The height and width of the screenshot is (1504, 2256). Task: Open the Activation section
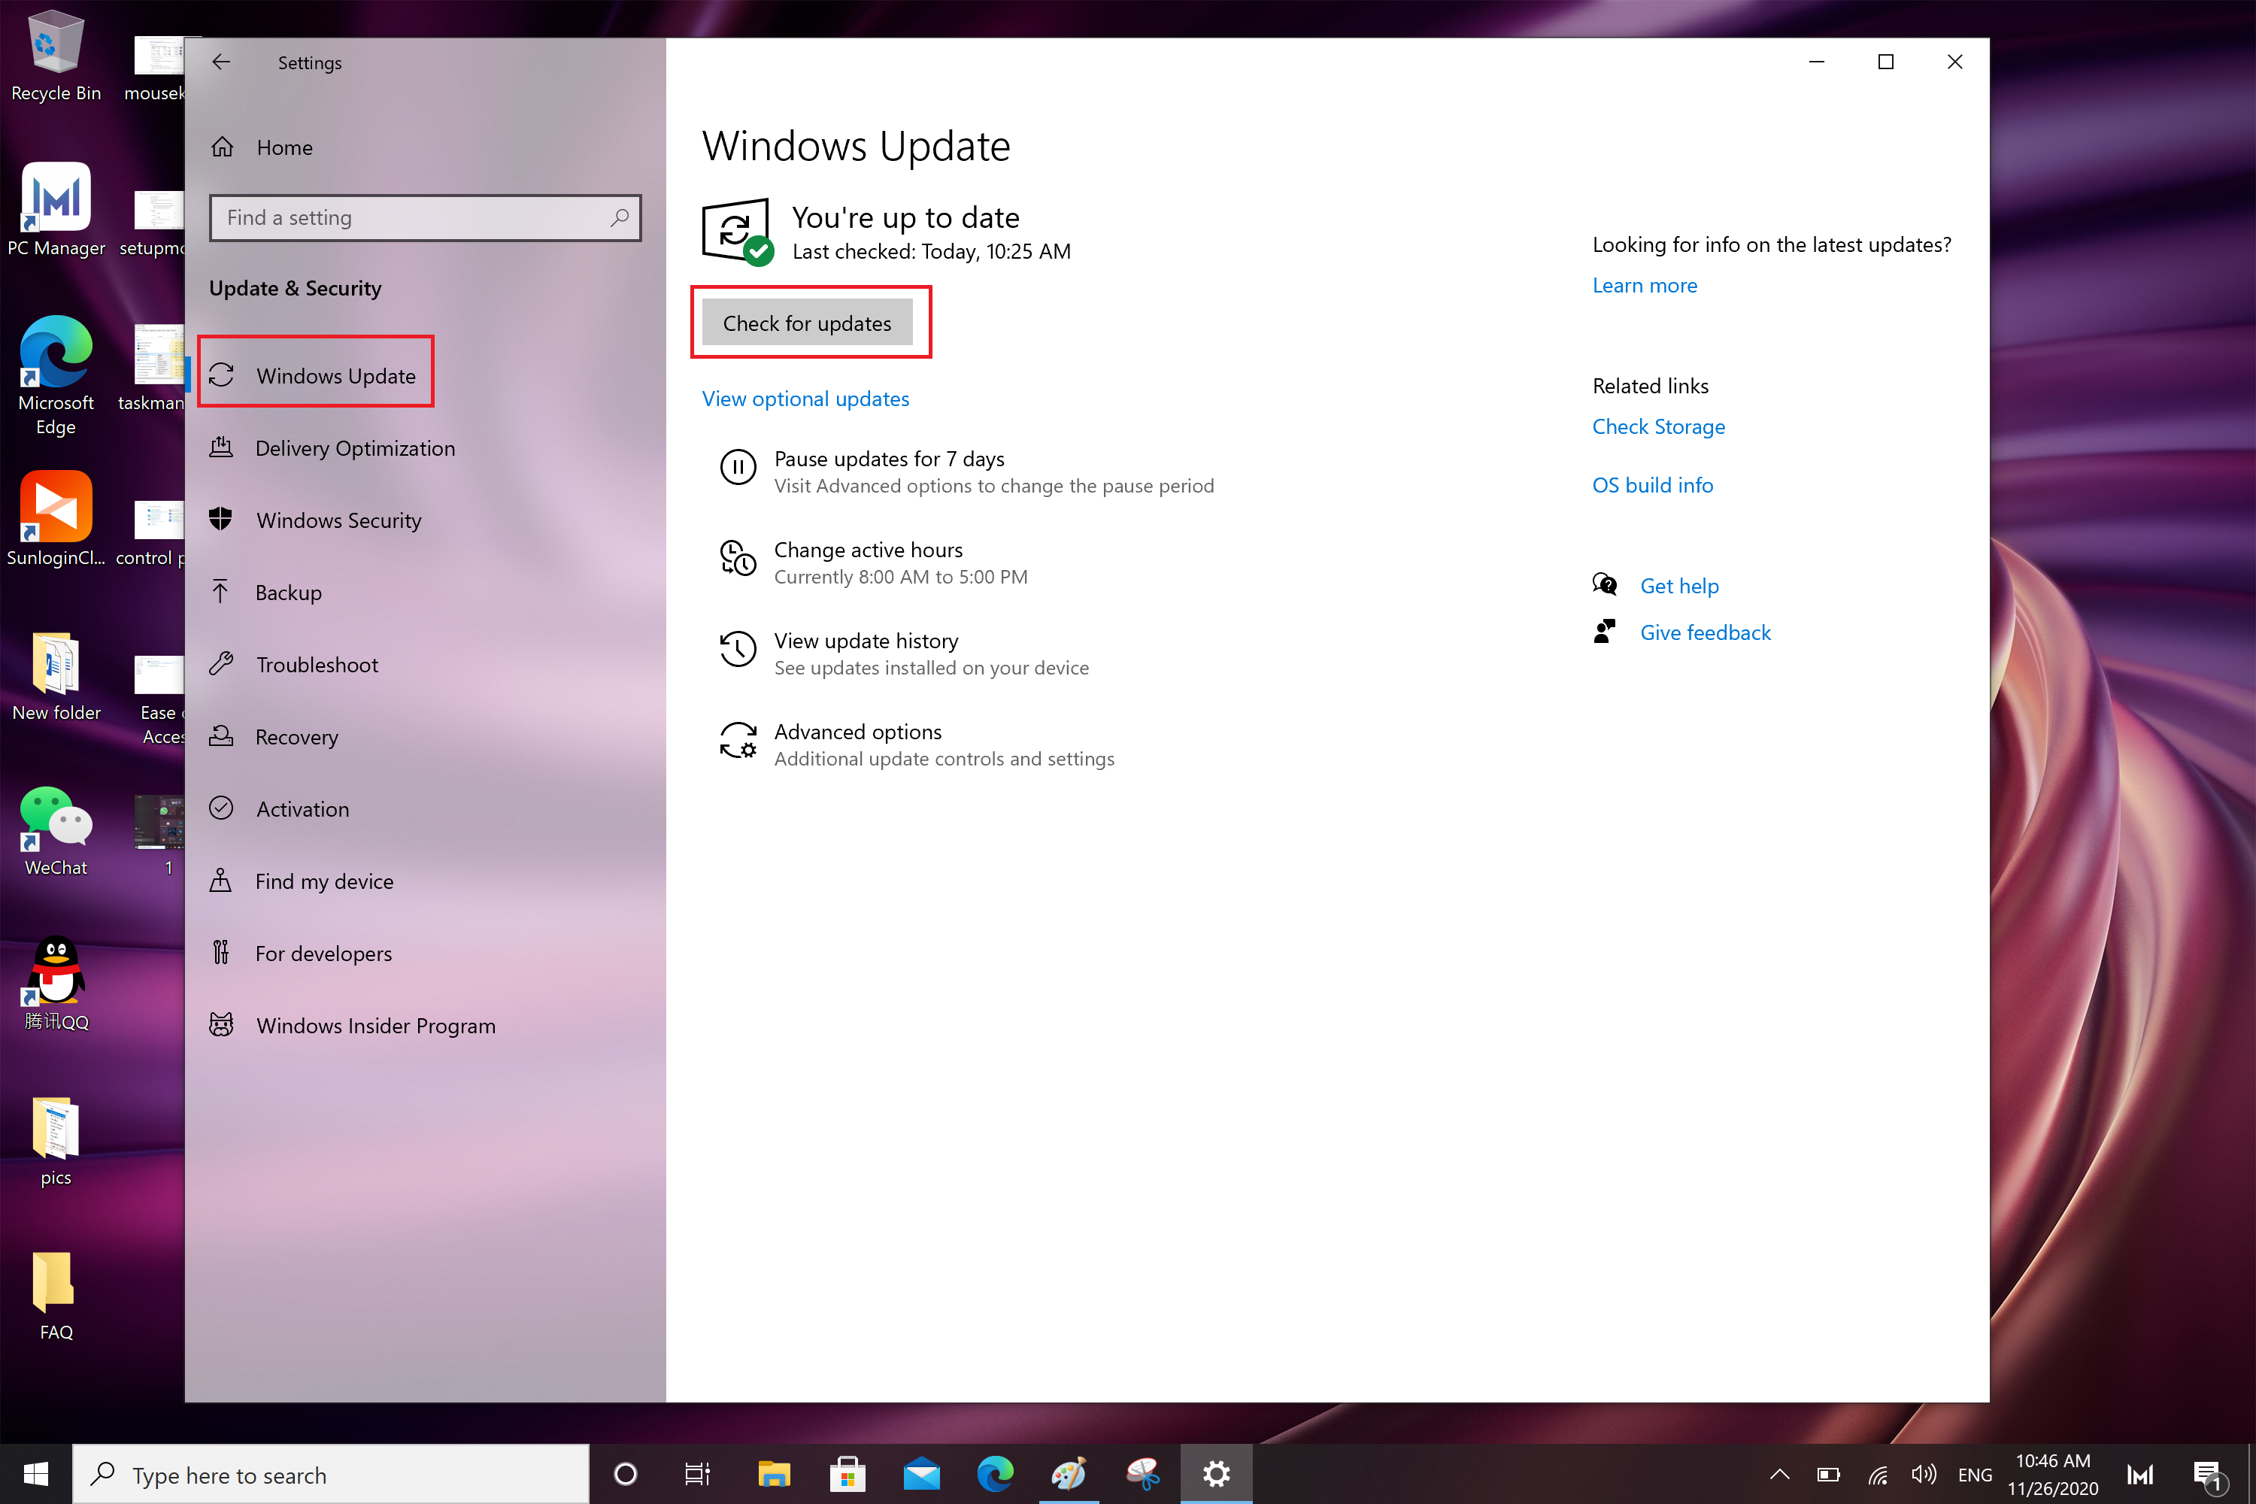click(302, 808)
